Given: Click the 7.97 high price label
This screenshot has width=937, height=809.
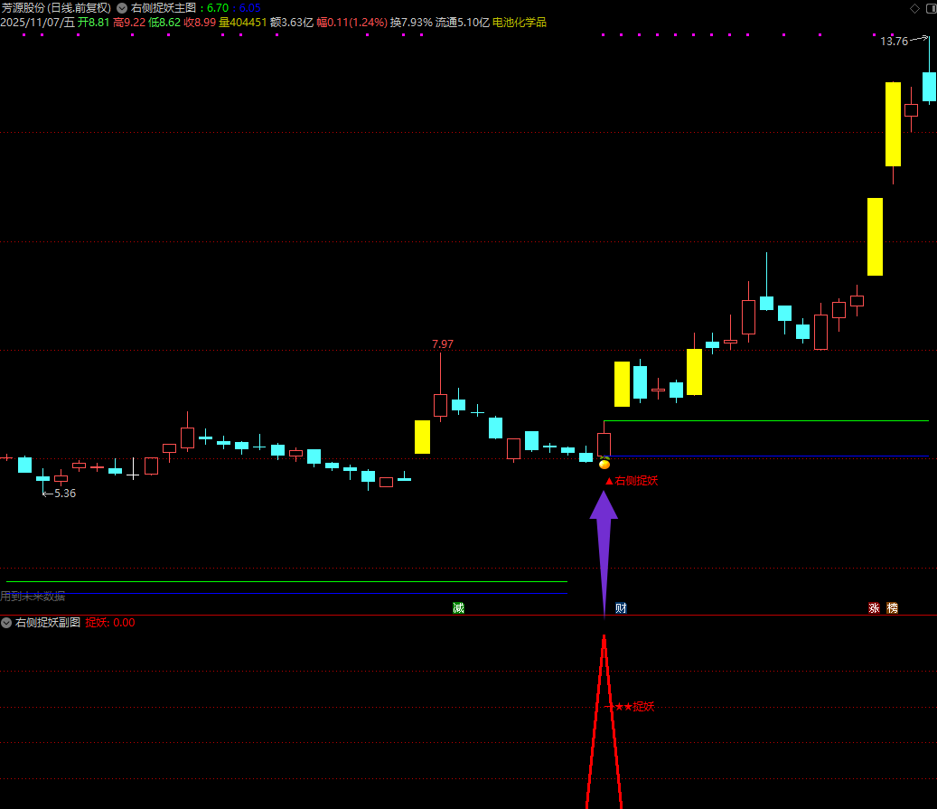Looking at the screenshot, I should [x=443, y=344].
